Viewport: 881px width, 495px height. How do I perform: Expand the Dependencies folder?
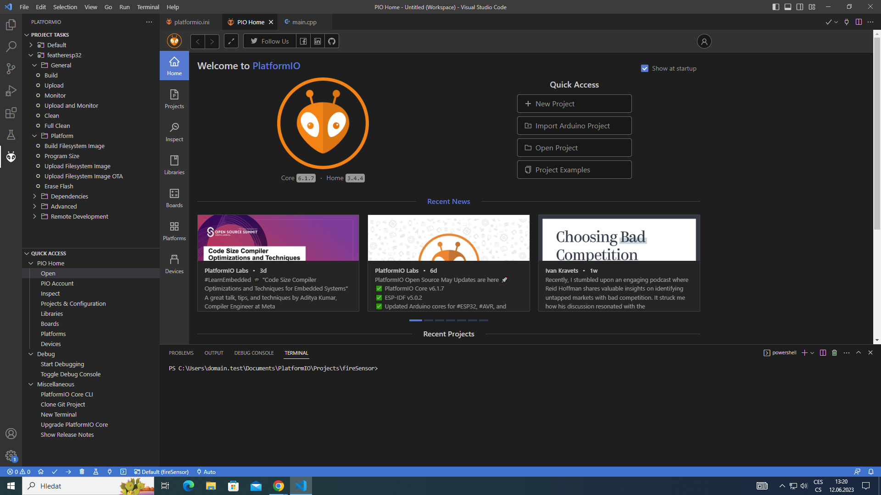point(35,196)
